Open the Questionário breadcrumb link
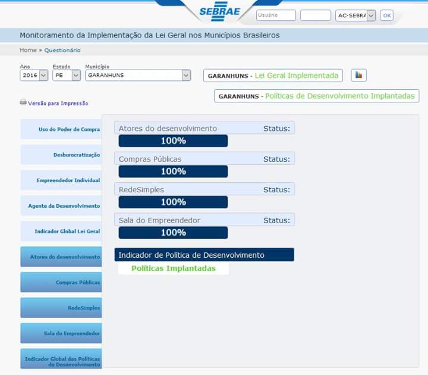The width and height of the screenshot is (428, 375). point(62,50)
